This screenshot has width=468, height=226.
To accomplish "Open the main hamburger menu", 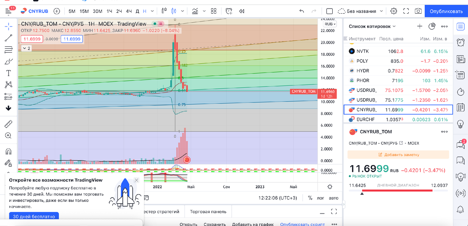I will [9, 11].
